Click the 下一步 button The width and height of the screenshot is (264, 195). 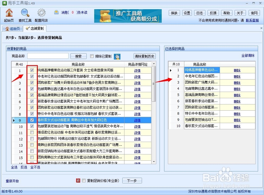pyautogui.click(x=132, y=181)
